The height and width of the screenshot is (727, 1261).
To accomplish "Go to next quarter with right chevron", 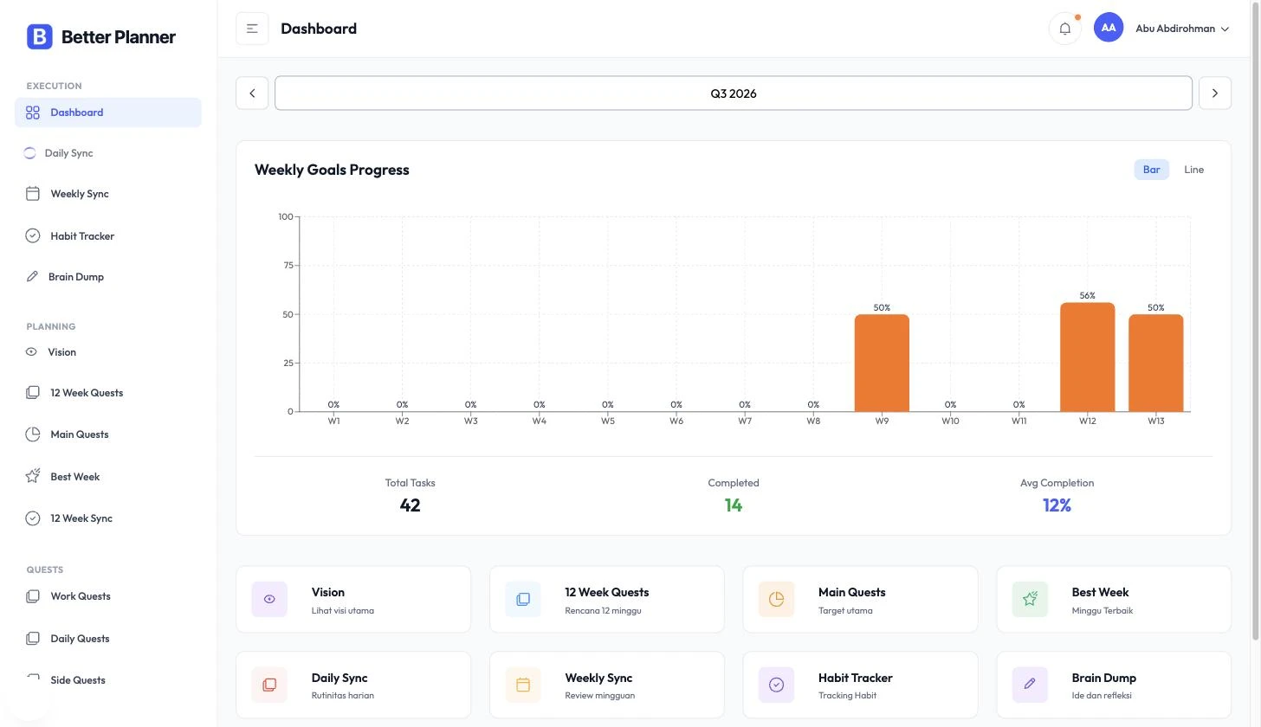I will click(1214, 93).
